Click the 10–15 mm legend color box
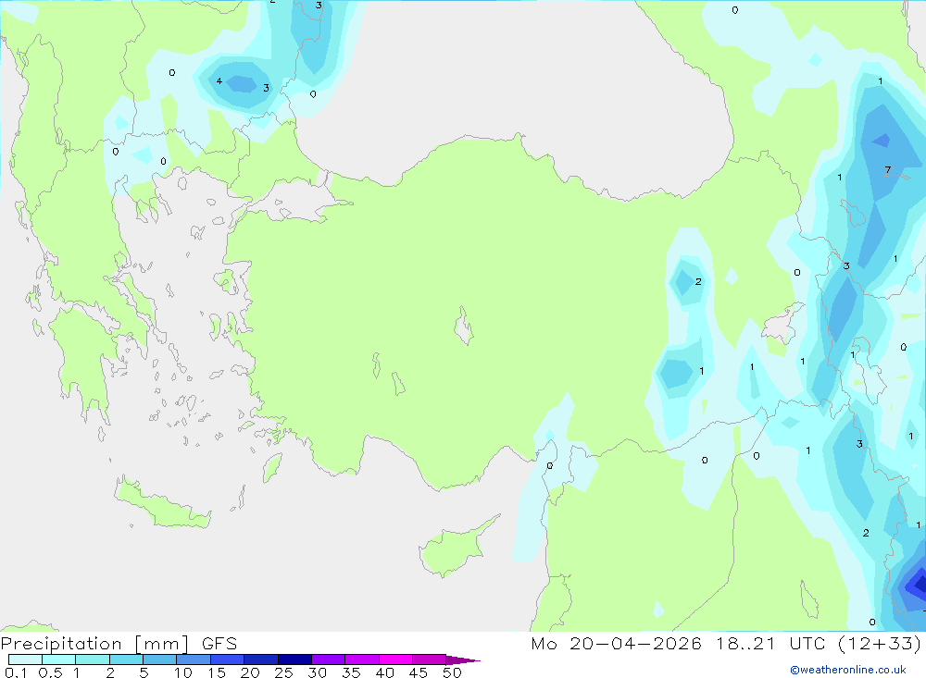Screen dimensions: 926x678 click(x=194, y=660)
